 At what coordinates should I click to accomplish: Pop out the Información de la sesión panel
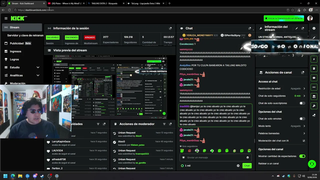170,28
